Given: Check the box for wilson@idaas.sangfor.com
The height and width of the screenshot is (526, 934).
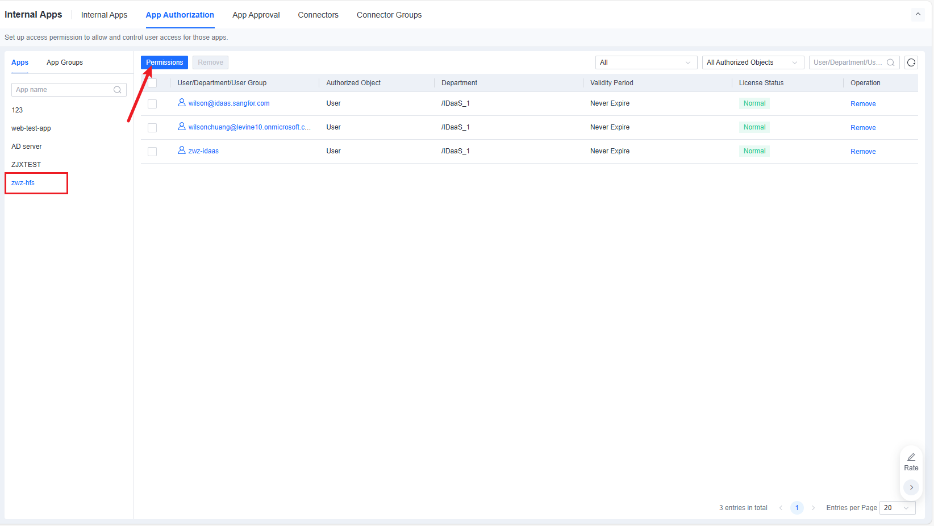Looking at the screenshot, I should (x=152, y=104).
